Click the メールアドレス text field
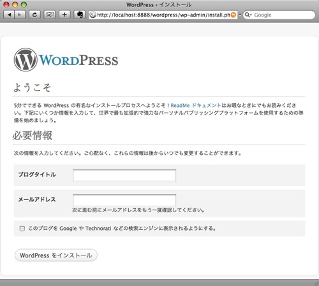Image resolution: width=319 pixels, height=286 pixels. (124, 200)
